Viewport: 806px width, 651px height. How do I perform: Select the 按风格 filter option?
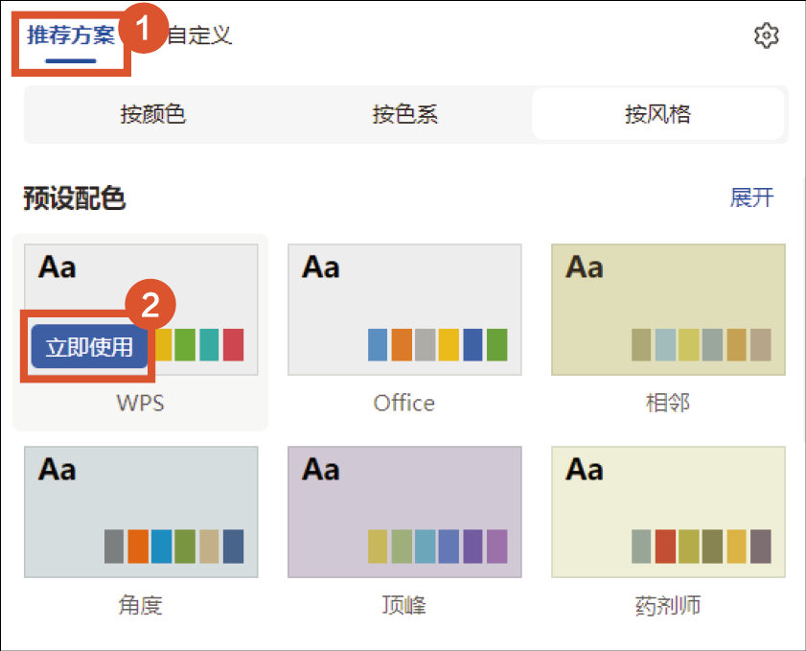657,115
